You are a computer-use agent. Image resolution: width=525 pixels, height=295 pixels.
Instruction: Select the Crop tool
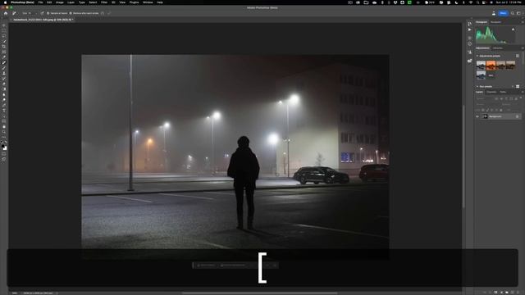(x=4, y=47)
